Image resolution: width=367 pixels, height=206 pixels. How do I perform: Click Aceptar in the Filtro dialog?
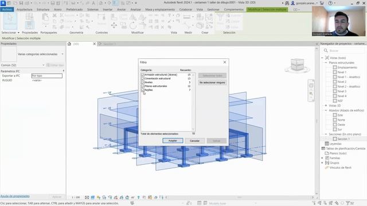[173, 141]
